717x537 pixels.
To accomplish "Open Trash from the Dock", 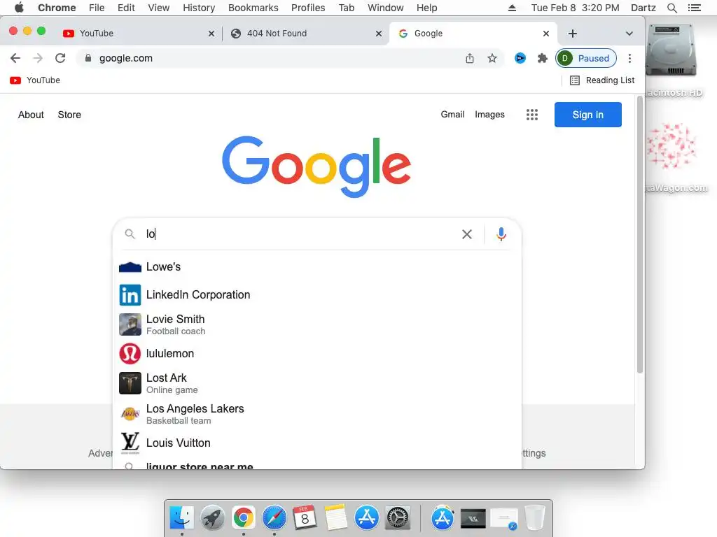I will coord(534,517).
